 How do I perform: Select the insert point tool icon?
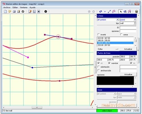coord(105,12)
